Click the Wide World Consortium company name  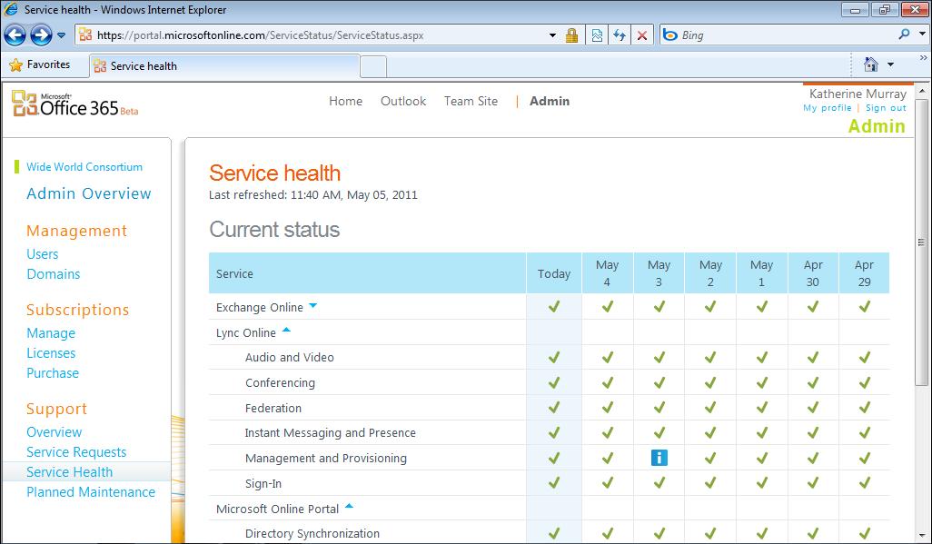84,167
